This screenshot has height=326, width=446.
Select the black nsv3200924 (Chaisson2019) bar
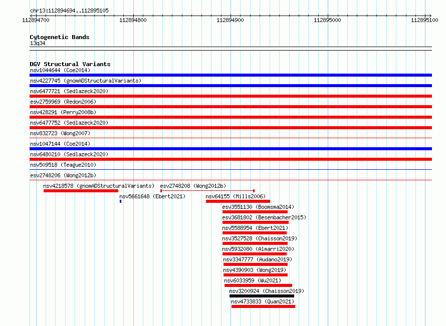coord(262,296)
